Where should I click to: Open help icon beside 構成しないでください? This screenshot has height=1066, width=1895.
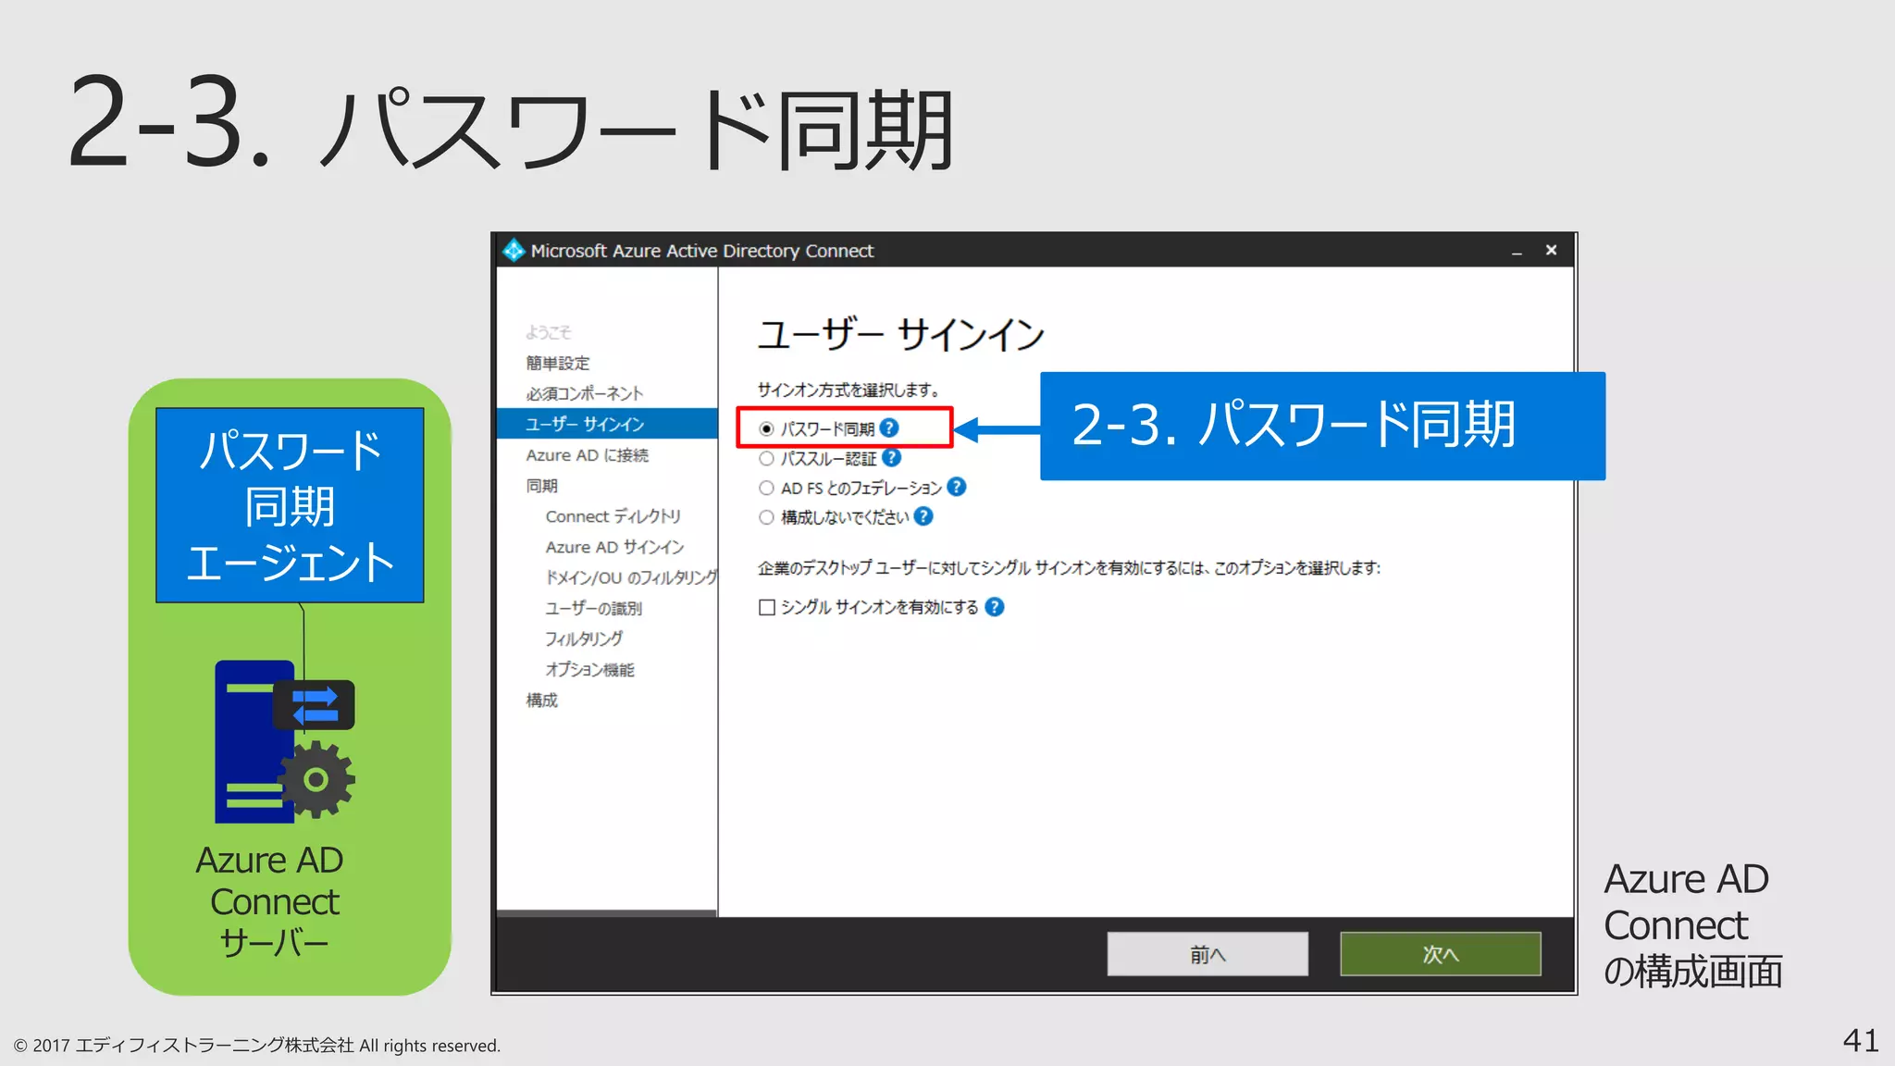(923, 516)
